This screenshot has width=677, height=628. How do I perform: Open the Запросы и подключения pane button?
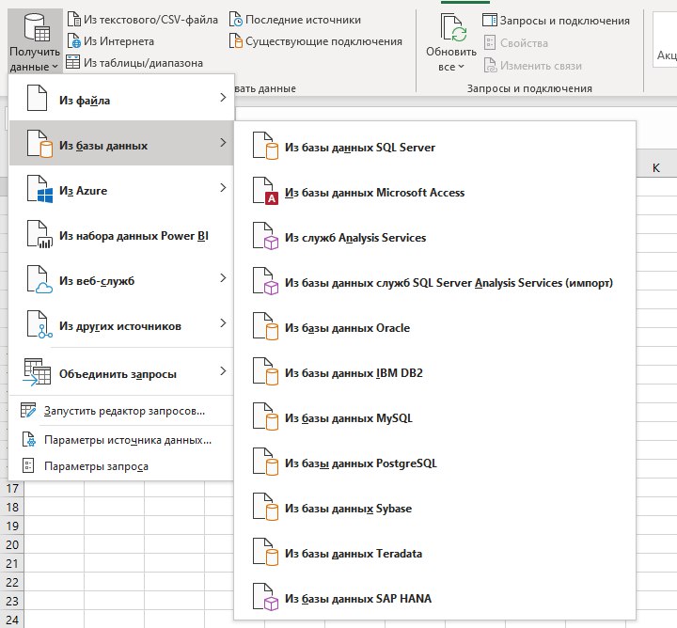click(x=556, y=21)
